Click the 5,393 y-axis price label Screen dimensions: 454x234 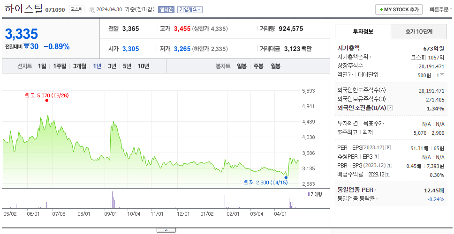(308, 91)
